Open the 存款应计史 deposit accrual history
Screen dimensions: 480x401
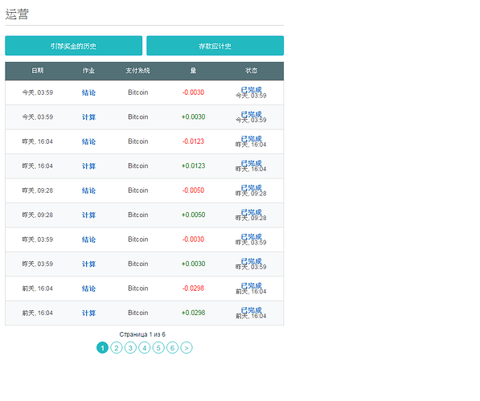215,46
